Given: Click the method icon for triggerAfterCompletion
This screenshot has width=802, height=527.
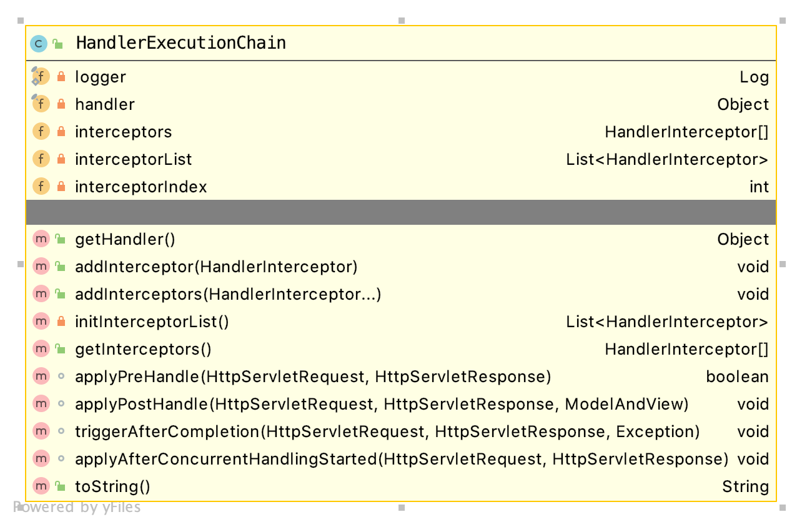Looking at the screenshot, I should [41, 431].
